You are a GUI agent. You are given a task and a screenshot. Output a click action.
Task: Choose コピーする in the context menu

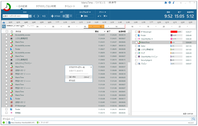point(79,77)
